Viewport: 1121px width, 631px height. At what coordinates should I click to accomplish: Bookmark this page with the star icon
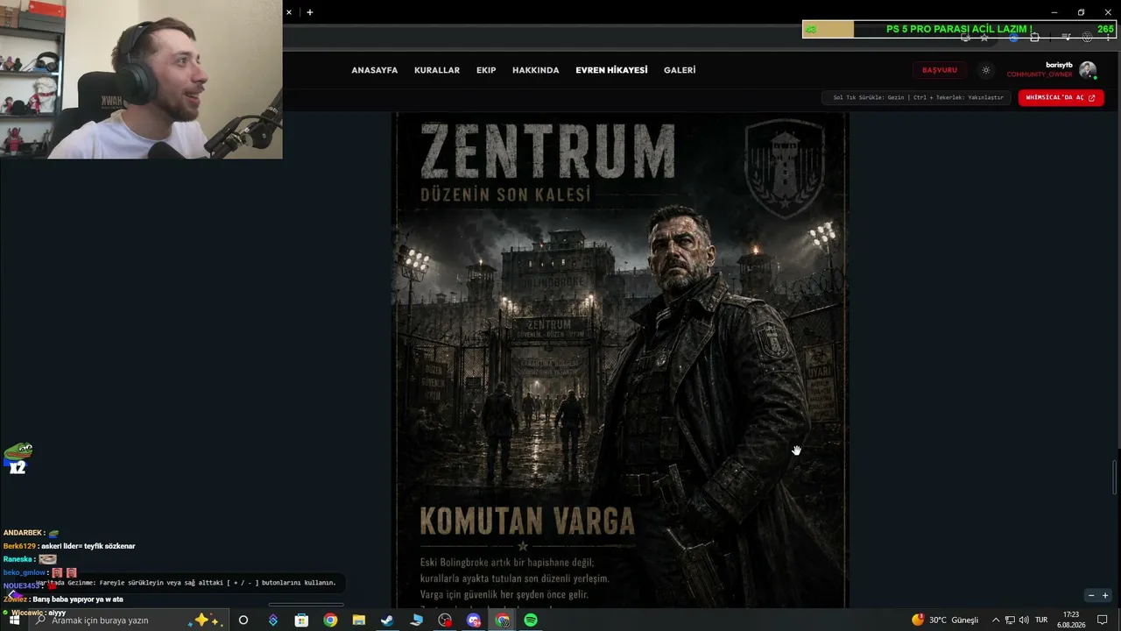[x=984, y=37]
